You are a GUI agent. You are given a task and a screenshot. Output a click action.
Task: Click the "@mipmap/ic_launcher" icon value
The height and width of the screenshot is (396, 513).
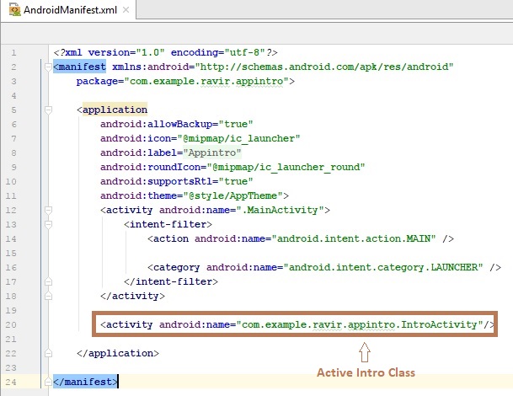click(238, 138)
